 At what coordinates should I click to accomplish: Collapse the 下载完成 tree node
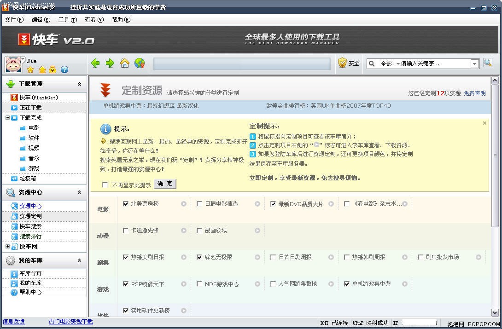click(x=8, y=118)
